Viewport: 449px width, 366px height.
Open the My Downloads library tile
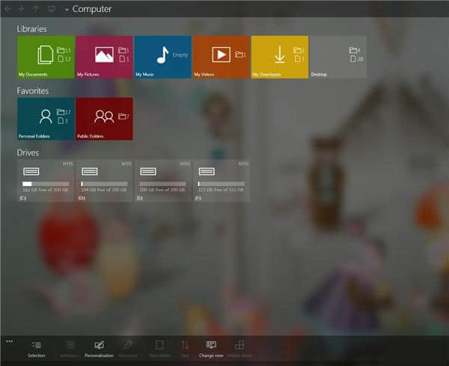pos(279,57)
